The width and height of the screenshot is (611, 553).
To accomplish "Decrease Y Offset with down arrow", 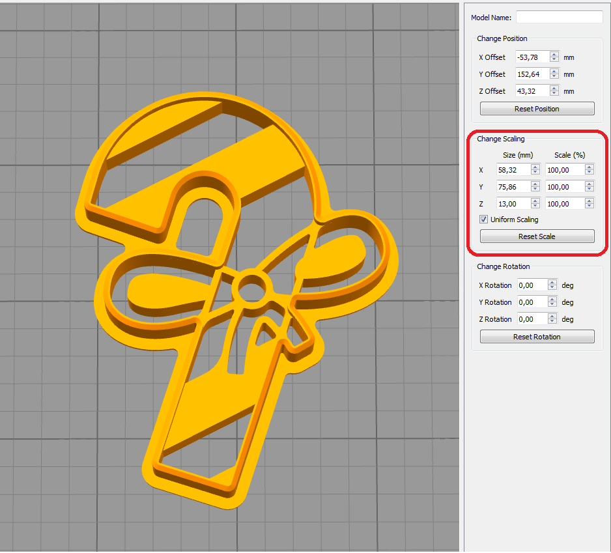I will (x=554, y=77).
